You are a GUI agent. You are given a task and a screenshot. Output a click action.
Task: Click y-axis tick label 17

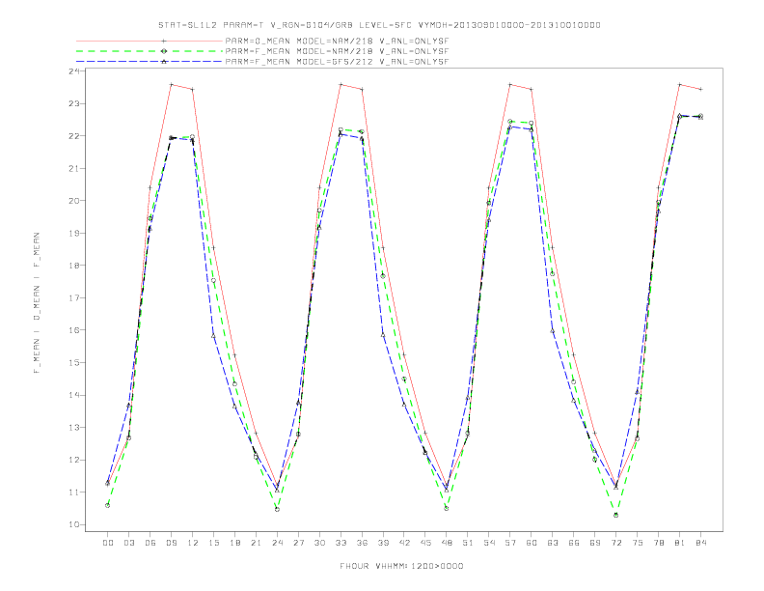coord(74,298)
